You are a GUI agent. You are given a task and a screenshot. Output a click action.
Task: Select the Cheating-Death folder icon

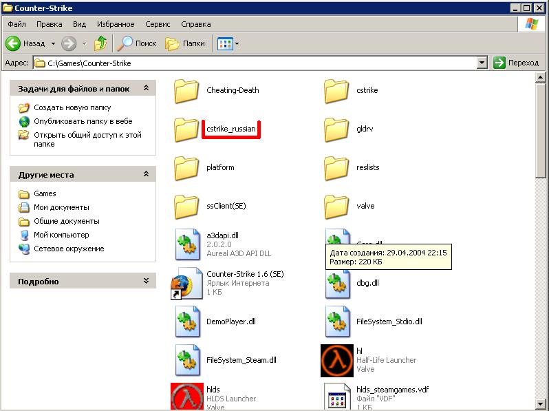(186, 91)
